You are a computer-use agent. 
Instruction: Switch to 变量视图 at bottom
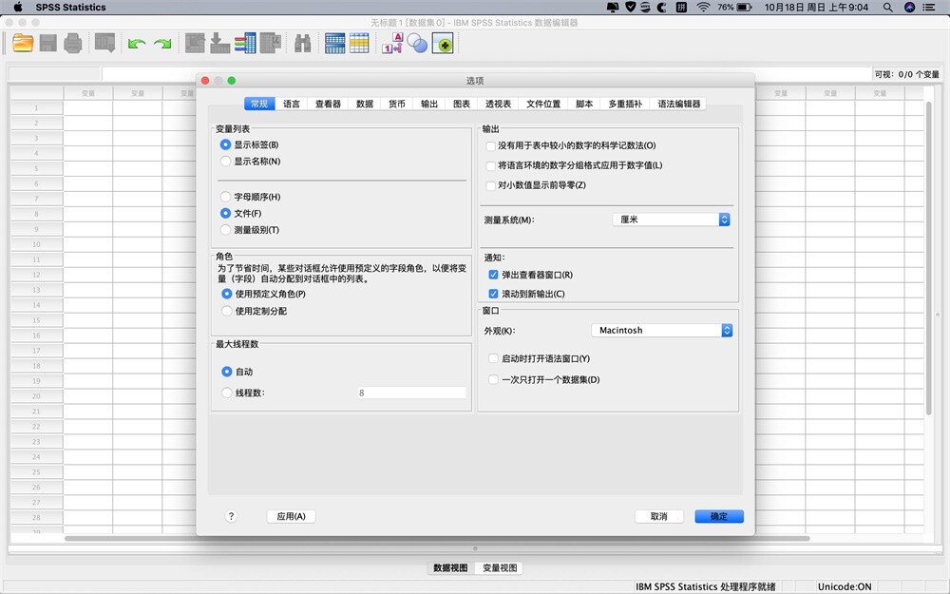click(x=500, y=568)
